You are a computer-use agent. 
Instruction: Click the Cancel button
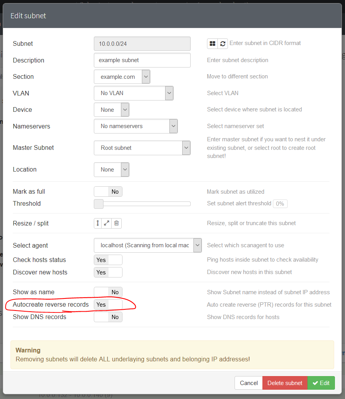click(248, 383)
